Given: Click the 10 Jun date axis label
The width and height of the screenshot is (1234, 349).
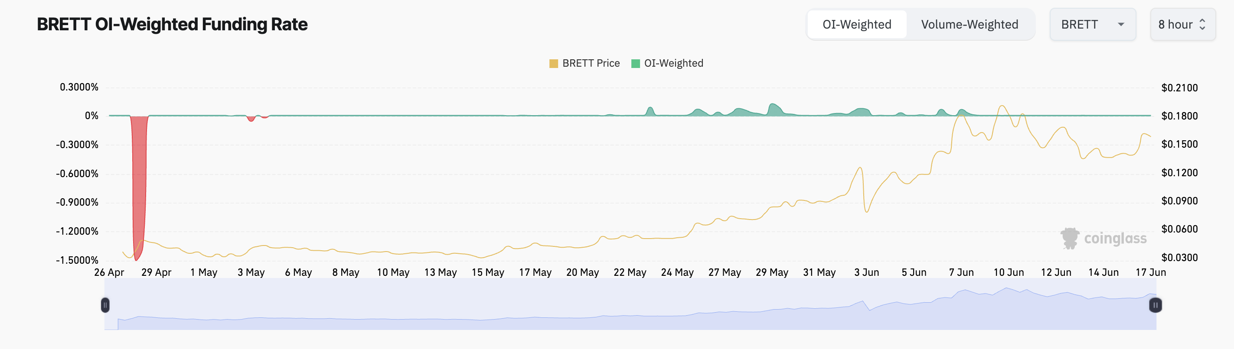Looking at the screenshot, I should (x=1009, y=272).
